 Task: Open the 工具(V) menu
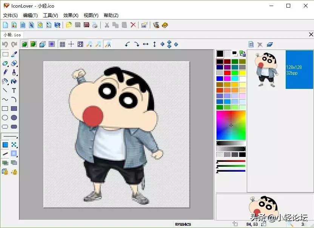pos(51,15)
